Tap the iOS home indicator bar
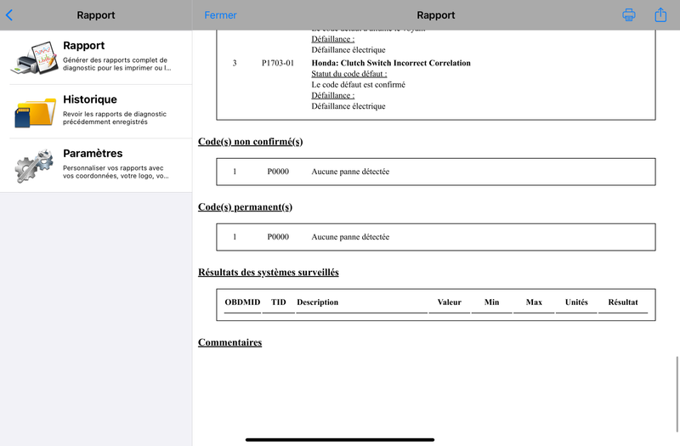Screen dimensions: 680x446 [340, 439]
